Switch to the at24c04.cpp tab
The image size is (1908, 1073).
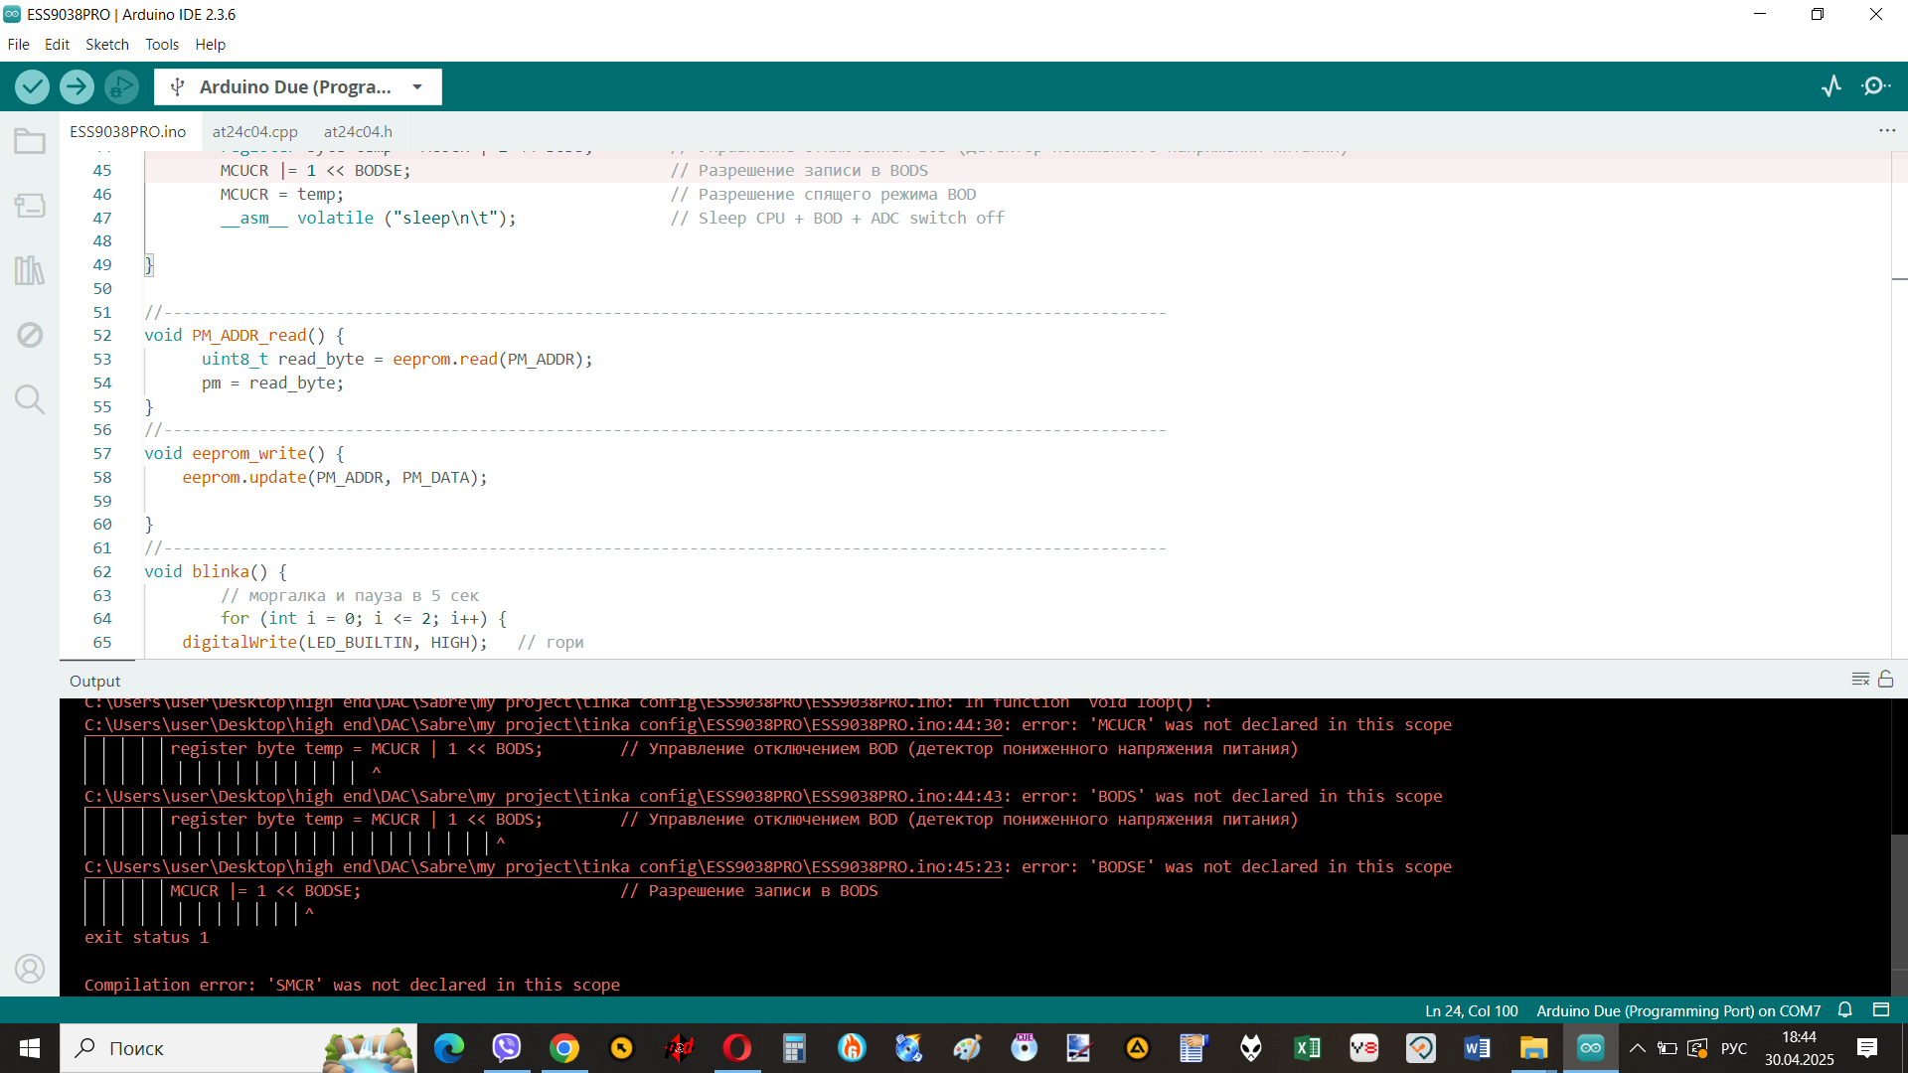pos(254,131)
